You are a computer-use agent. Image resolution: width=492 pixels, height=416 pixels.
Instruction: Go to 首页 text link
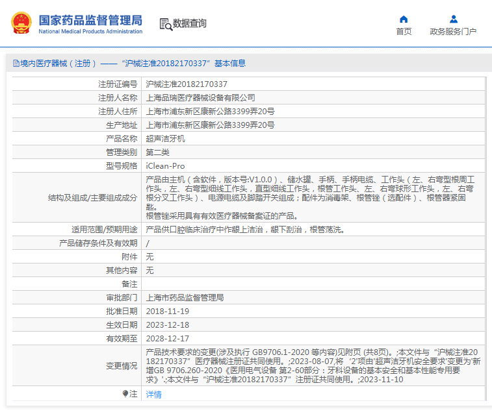[x=404, y=32]
